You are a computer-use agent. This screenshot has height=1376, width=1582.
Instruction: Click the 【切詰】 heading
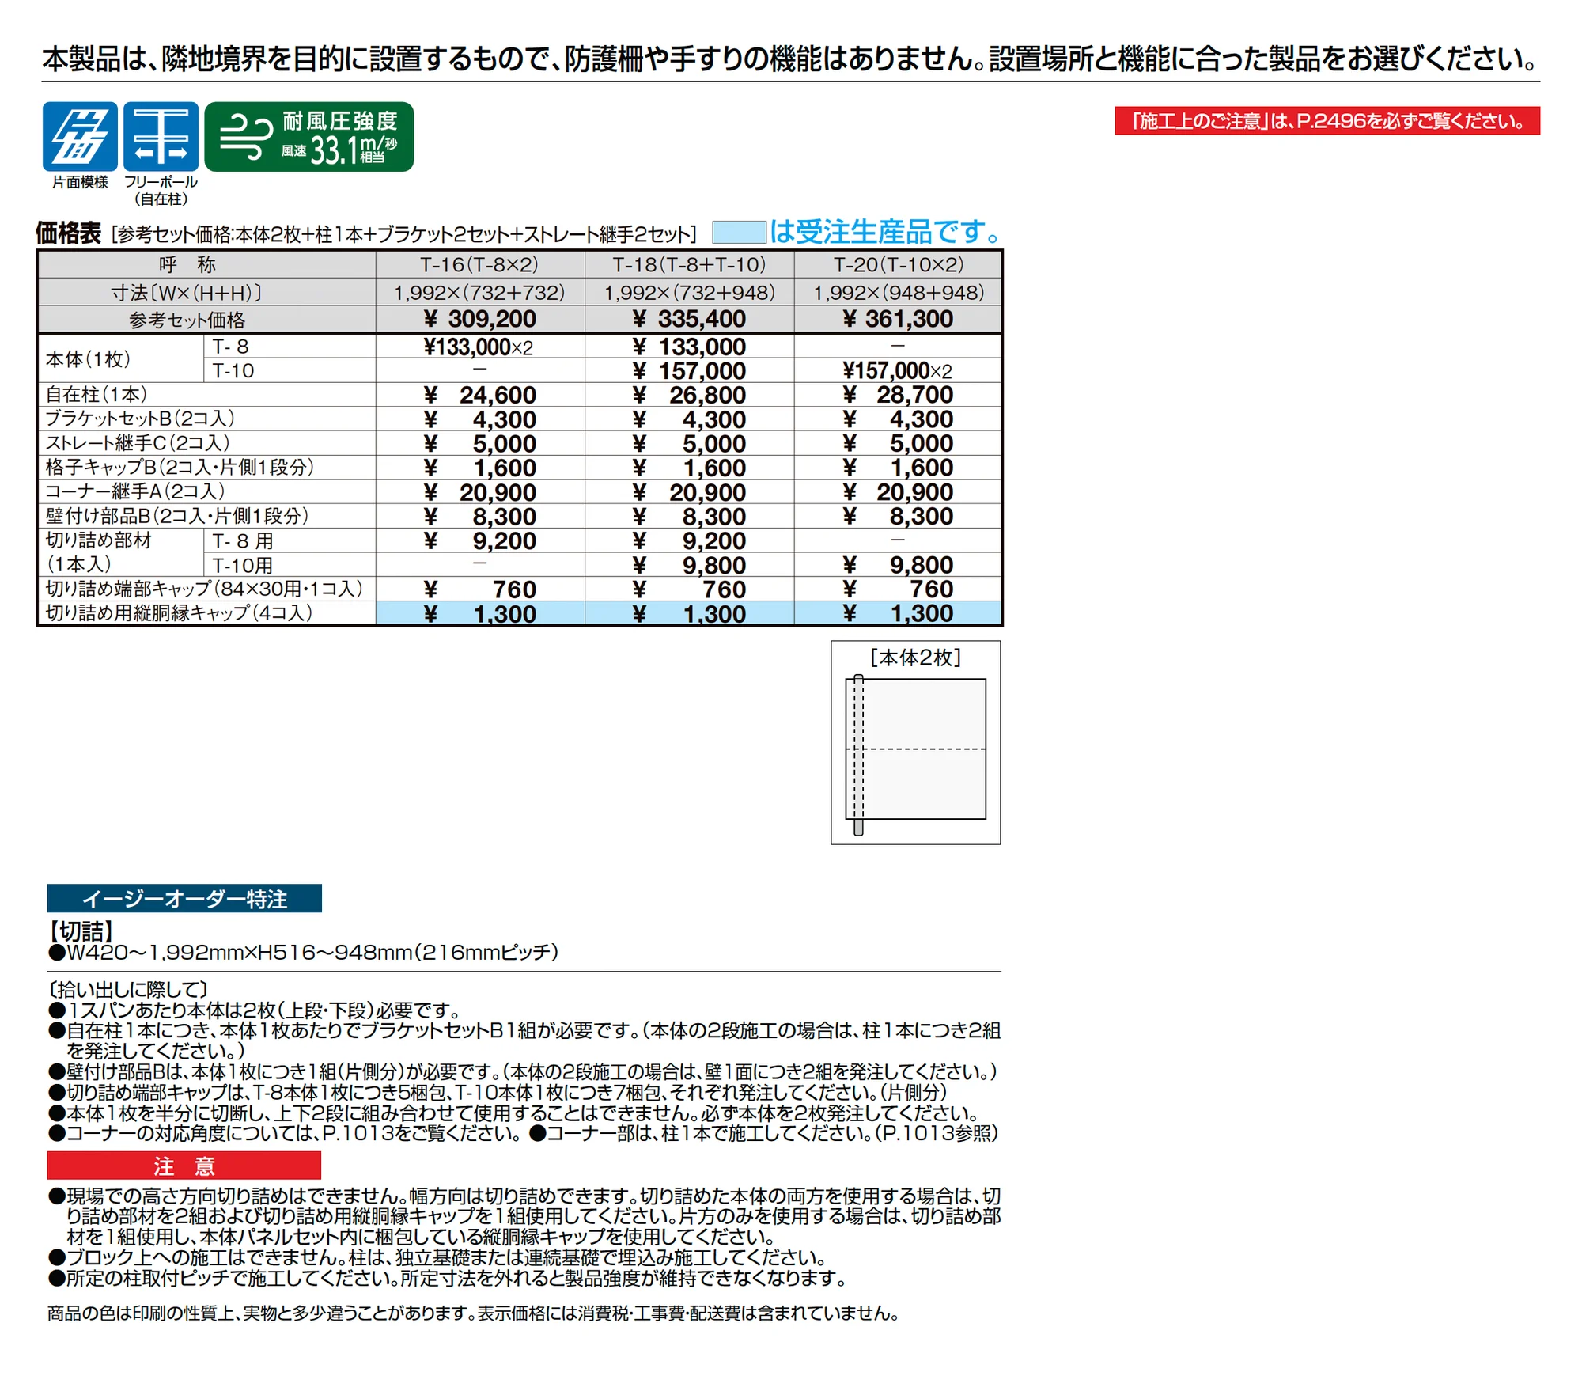81,931
